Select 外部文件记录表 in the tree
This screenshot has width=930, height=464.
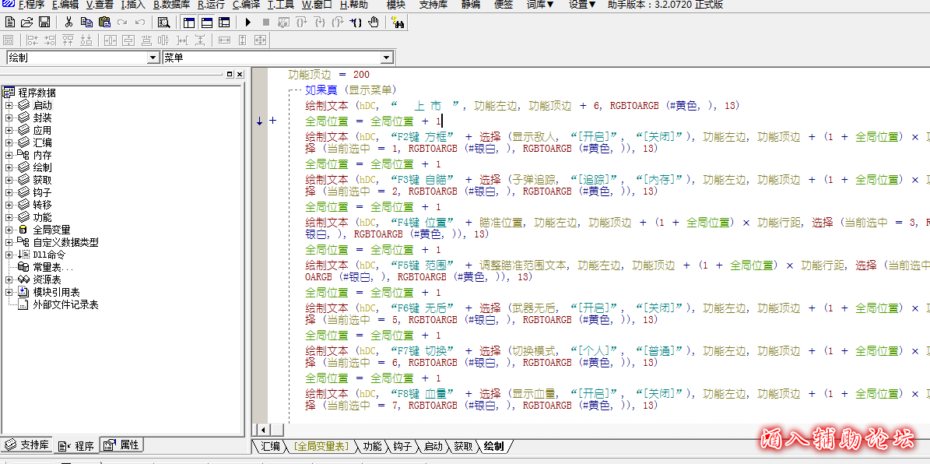(x=65, y=304)
